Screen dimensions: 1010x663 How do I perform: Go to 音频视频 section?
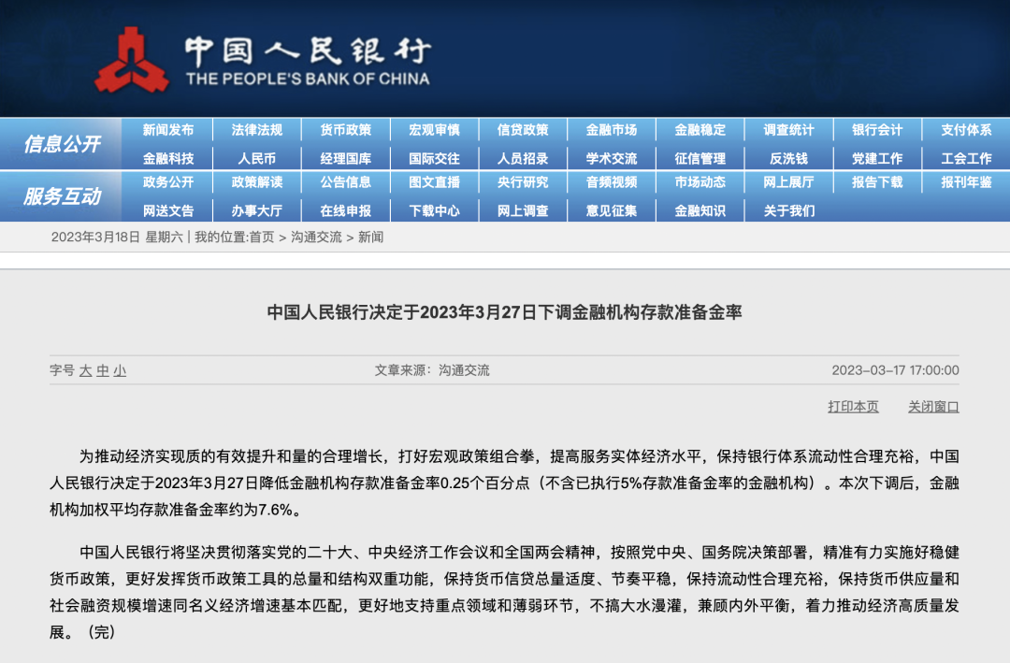(x=612, y=182)
